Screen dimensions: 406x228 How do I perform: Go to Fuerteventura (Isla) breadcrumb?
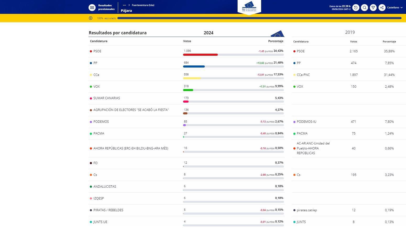[x=143, y=5]
